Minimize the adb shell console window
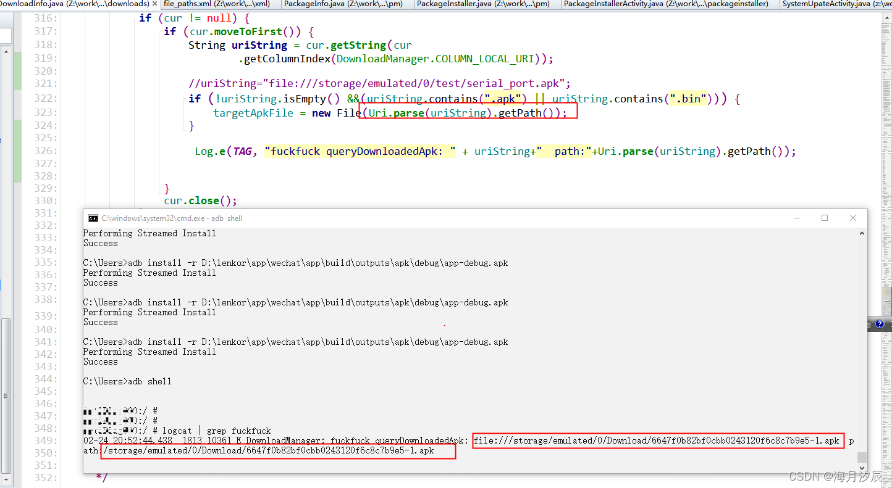 coord(797,218)
